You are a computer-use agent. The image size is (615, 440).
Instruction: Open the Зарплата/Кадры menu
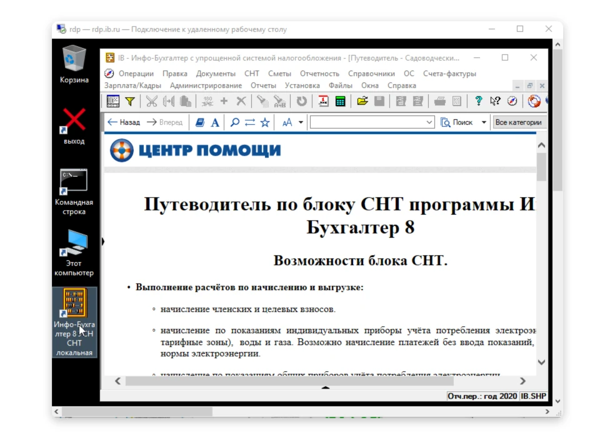(x=132, y=86)
